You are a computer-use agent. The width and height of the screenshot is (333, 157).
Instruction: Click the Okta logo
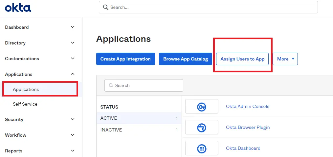click(18, 8)
